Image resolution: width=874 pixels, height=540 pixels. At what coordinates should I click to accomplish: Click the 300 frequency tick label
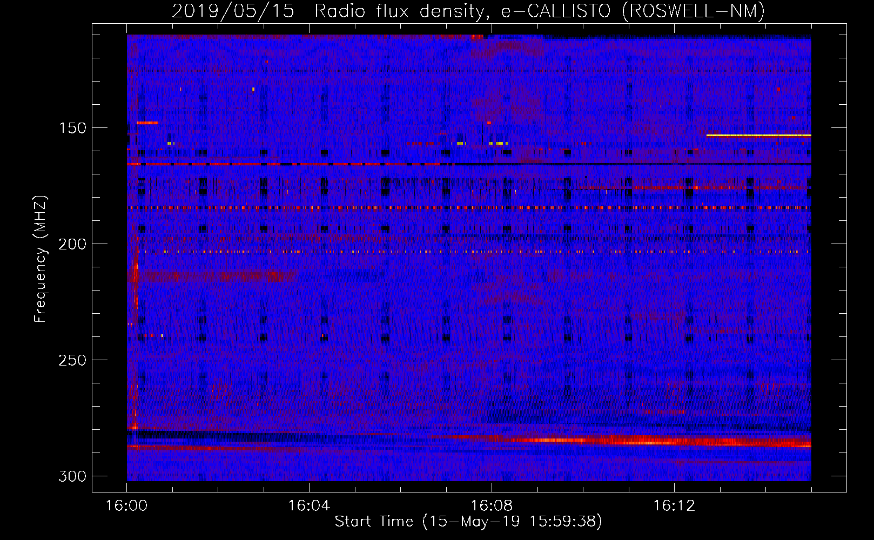pyautogui.click(x=72, y=476)
